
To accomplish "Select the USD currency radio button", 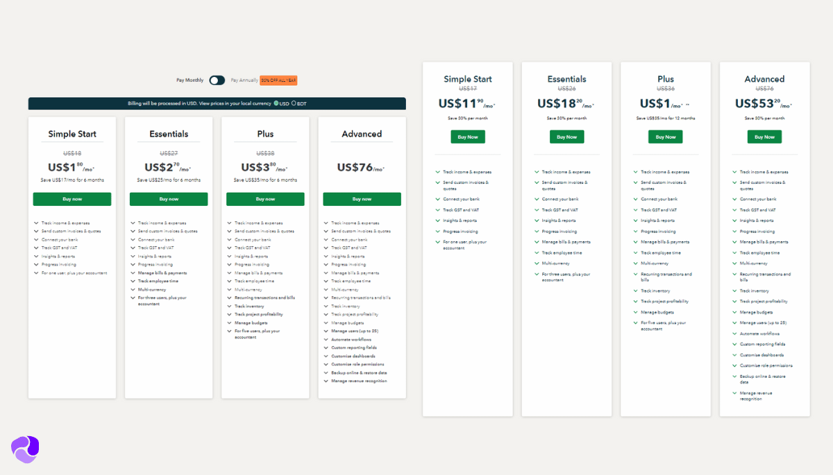I will click(276, 103).
